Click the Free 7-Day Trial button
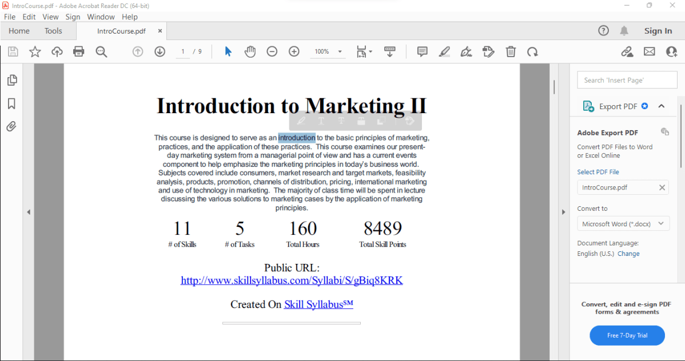 coord(627,335)
